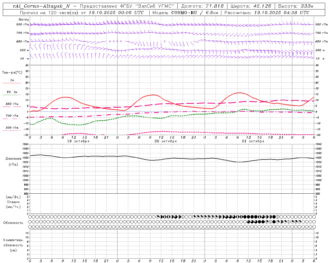Viewport: 329px width, 263px height.
Task: Select the Высота: 333м field
Action: point(296,6)
